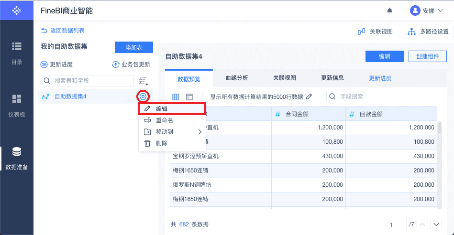Switch to table grid view icon
The image size is (454, 235).
coord(176,96)
